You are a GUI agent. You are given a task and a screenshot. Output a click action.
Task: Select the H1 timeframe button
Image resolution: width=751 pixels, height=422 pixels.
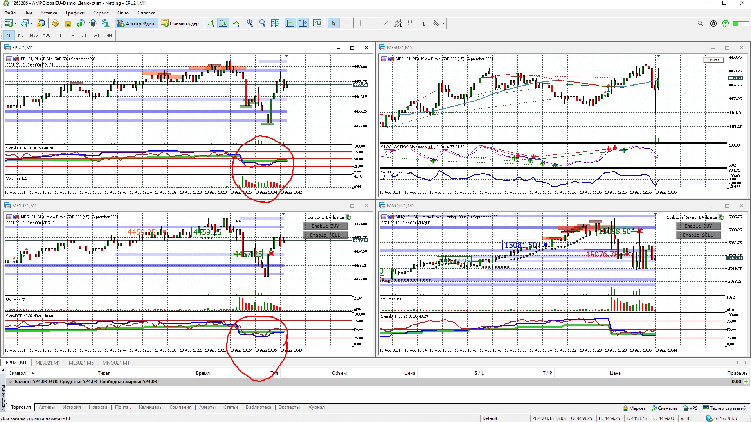59,35
